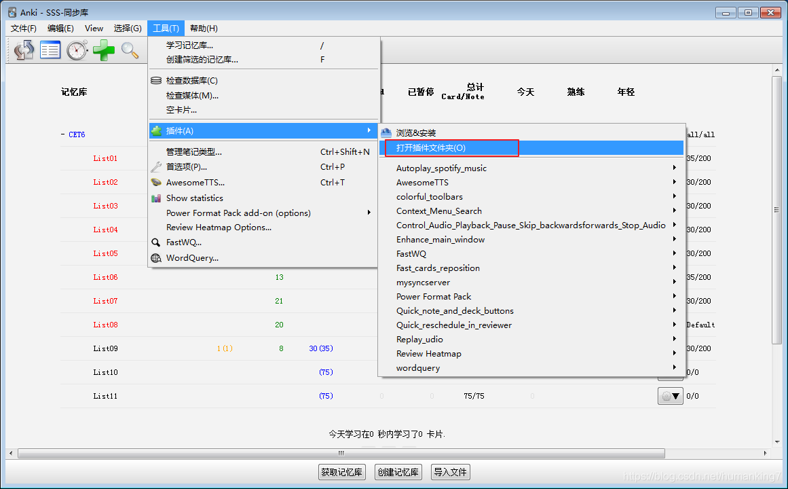Click the 导入文件 button
The width and height of the screenshot is (788, 489).
coord(450,472)
